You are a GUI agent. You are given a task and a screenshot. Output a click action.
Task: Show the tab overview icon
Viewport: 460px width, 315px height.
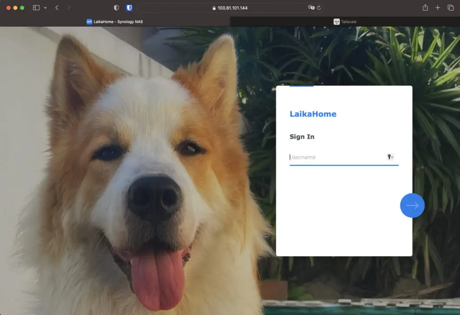coord(451,8)
